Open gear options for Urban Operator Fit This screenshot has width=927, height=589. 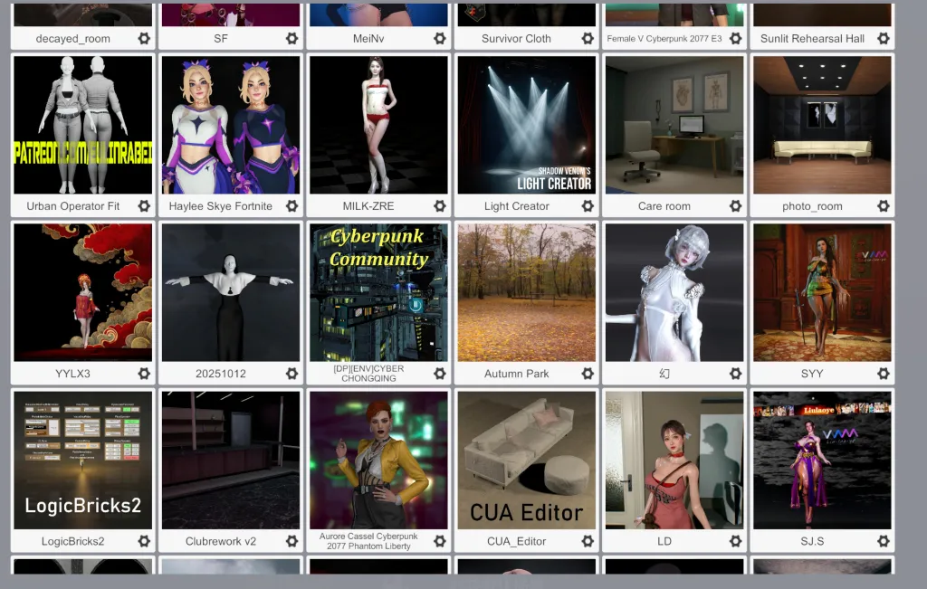(x=144, y=206)
